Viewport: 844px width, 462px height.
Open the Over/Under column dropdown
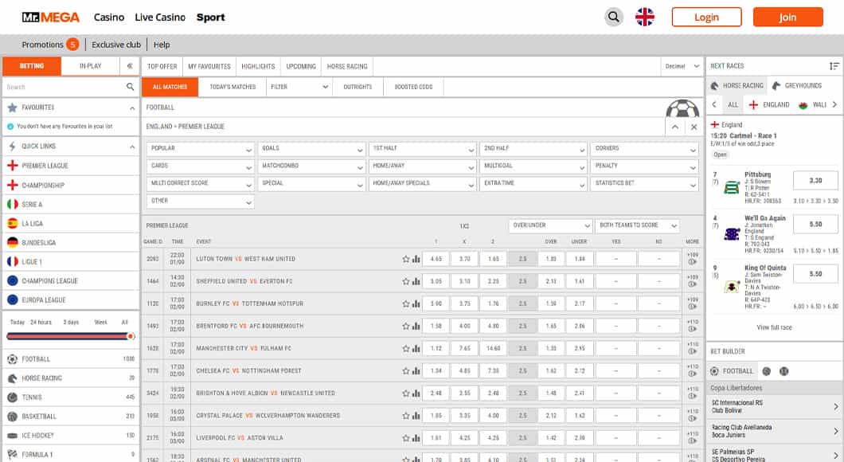pyautogui.click(x=550, y=225)
